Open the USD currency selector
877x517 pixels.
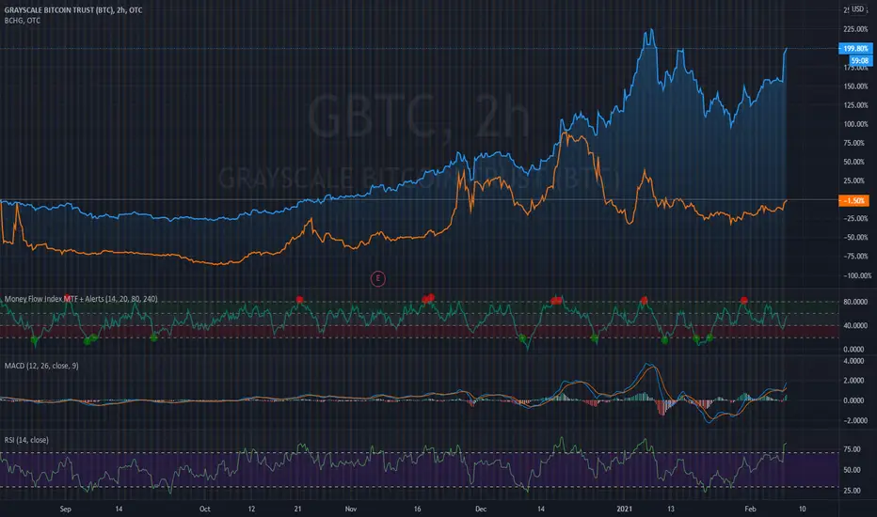pyautogui.click(x=857, y=9)
